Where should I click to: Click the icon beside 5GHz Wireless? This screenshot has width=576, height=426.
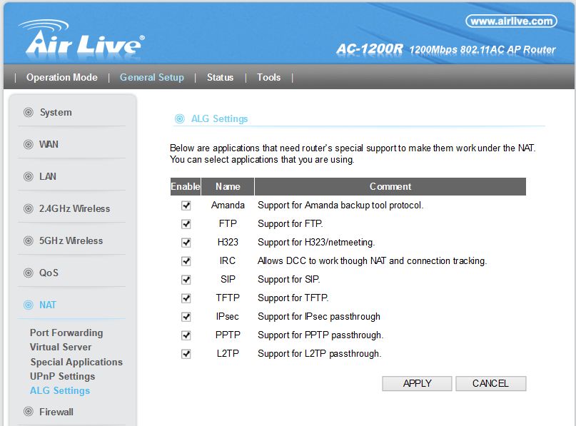coord(29,241)
